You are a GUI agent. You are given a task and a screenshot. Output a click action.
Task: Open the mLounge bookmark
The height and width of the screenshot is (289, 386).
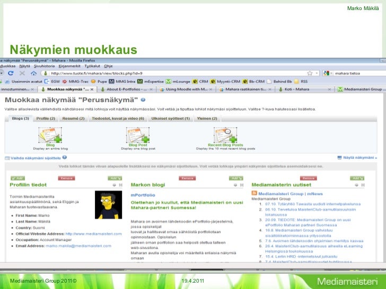[178, 82]
